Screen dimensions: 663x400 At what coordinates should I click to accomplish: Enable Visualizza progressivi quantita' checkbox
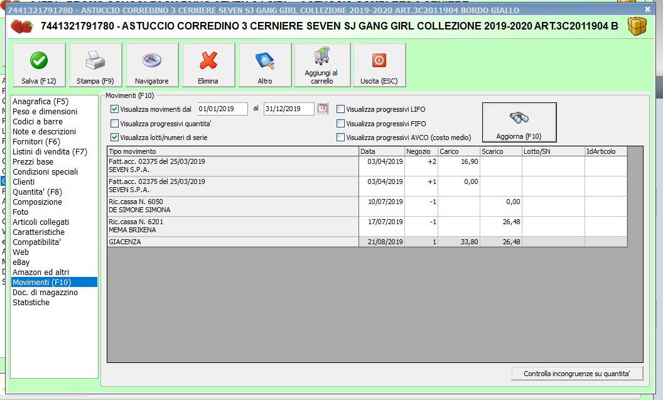click(114, 124)
